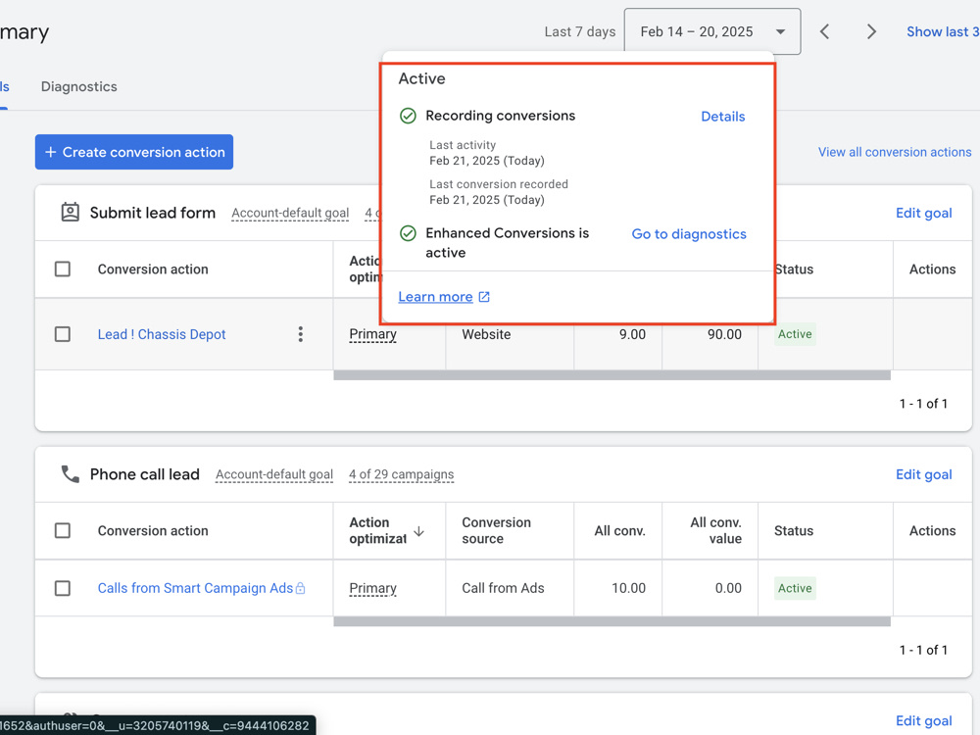
Task: Click the external link icon beside Learn more
Action: click(484, 297)
